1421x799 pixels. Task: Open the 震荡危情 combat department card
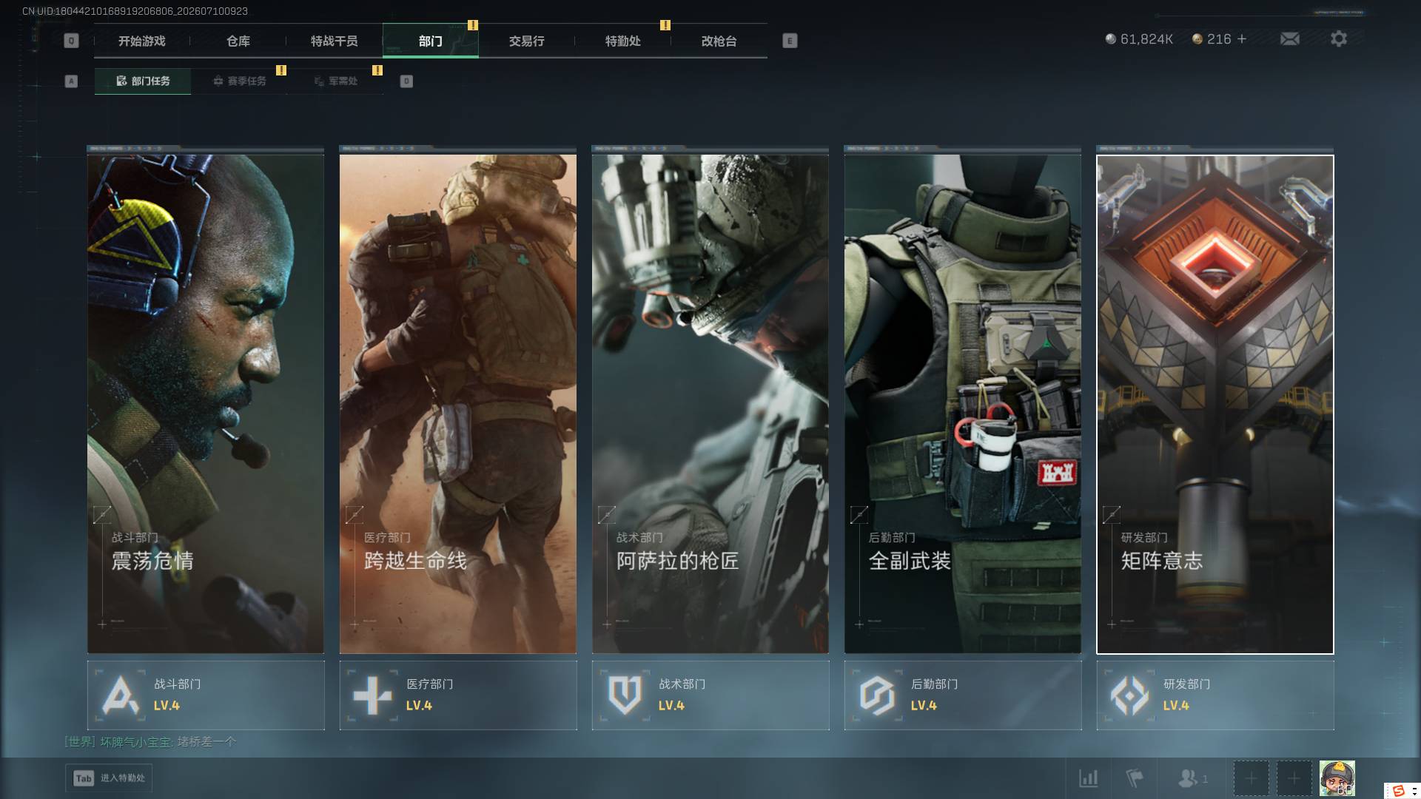206,404
